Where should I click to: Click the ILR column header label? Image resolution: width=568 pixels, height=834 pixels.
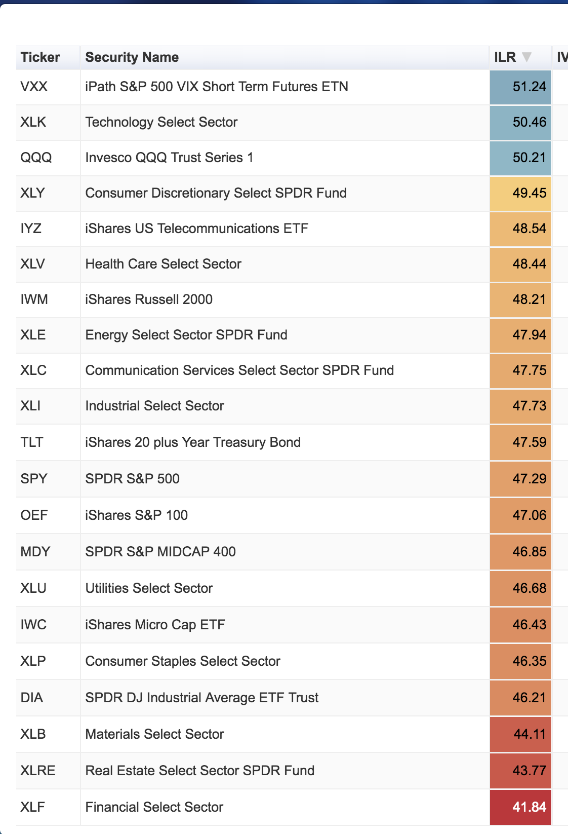pos(505,57)
